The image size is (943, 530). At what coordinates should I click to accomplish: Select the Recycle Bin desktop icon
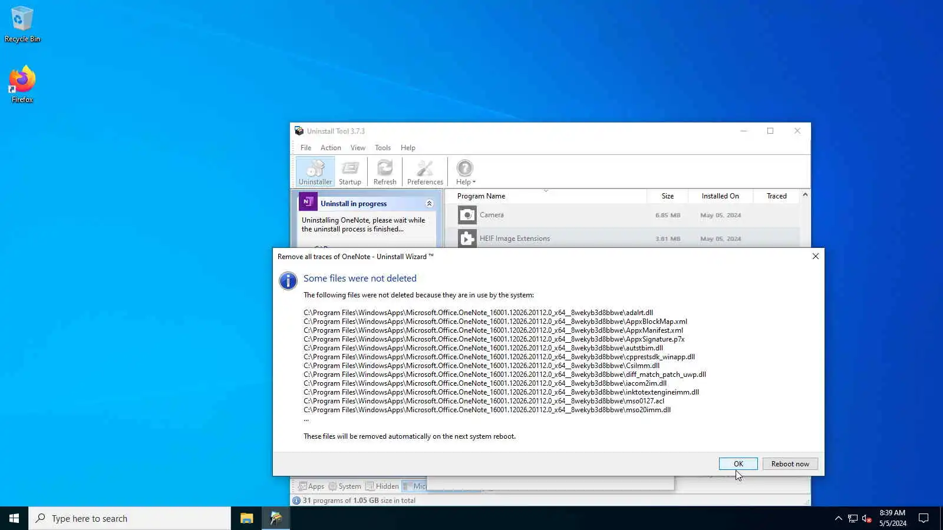[x=22, y=25]
